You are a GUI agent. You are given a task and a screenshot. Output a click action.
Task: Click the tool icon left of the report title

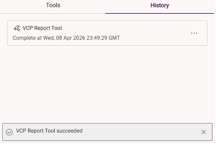click(17, 28)
